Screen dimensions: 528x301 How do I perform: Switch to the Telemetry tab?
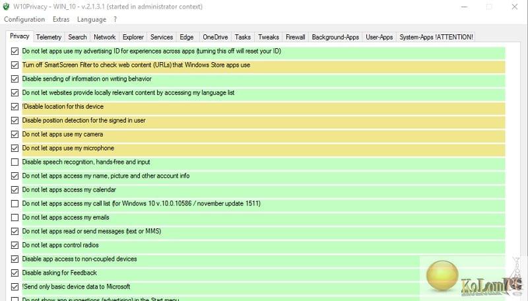tap(48, 37)
